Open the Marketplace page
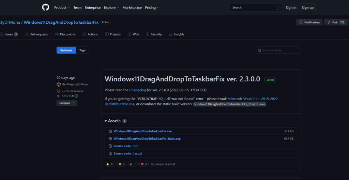This screenshot has width=349, height=180. 132,7
